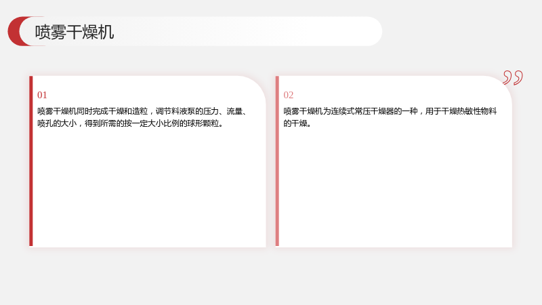542x305 pixels.
Task: Select the red number 01 label
Action: point(42,95)
